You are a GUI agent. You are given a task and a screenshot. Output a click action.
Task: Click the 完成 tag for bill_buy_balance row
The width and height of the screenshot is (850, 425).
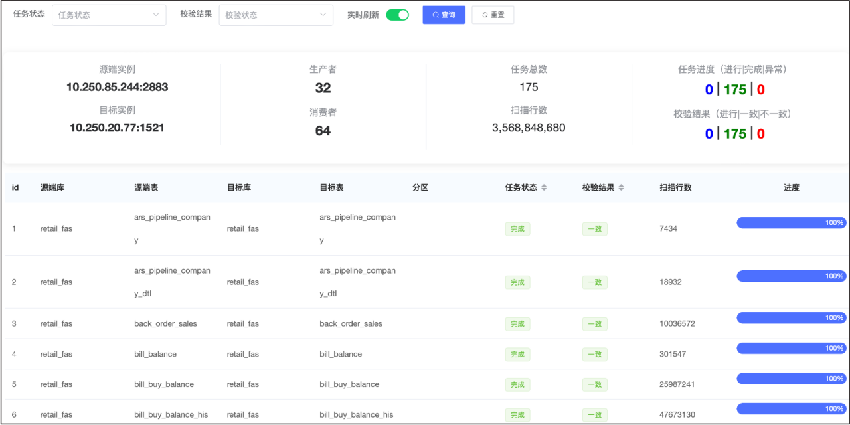517,384
